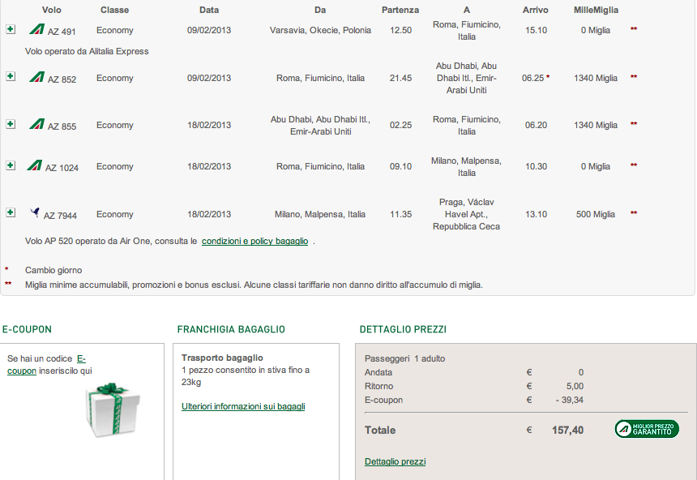Select the 13.10 arrival time of AZ 7944

pyautogui.click(x=536, y=214)
